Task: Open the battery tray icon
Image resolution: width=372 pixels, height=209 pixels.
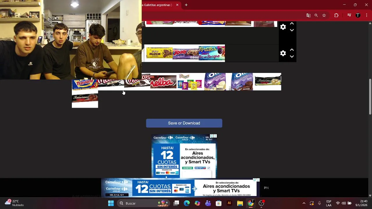Action: click(350, 203)
